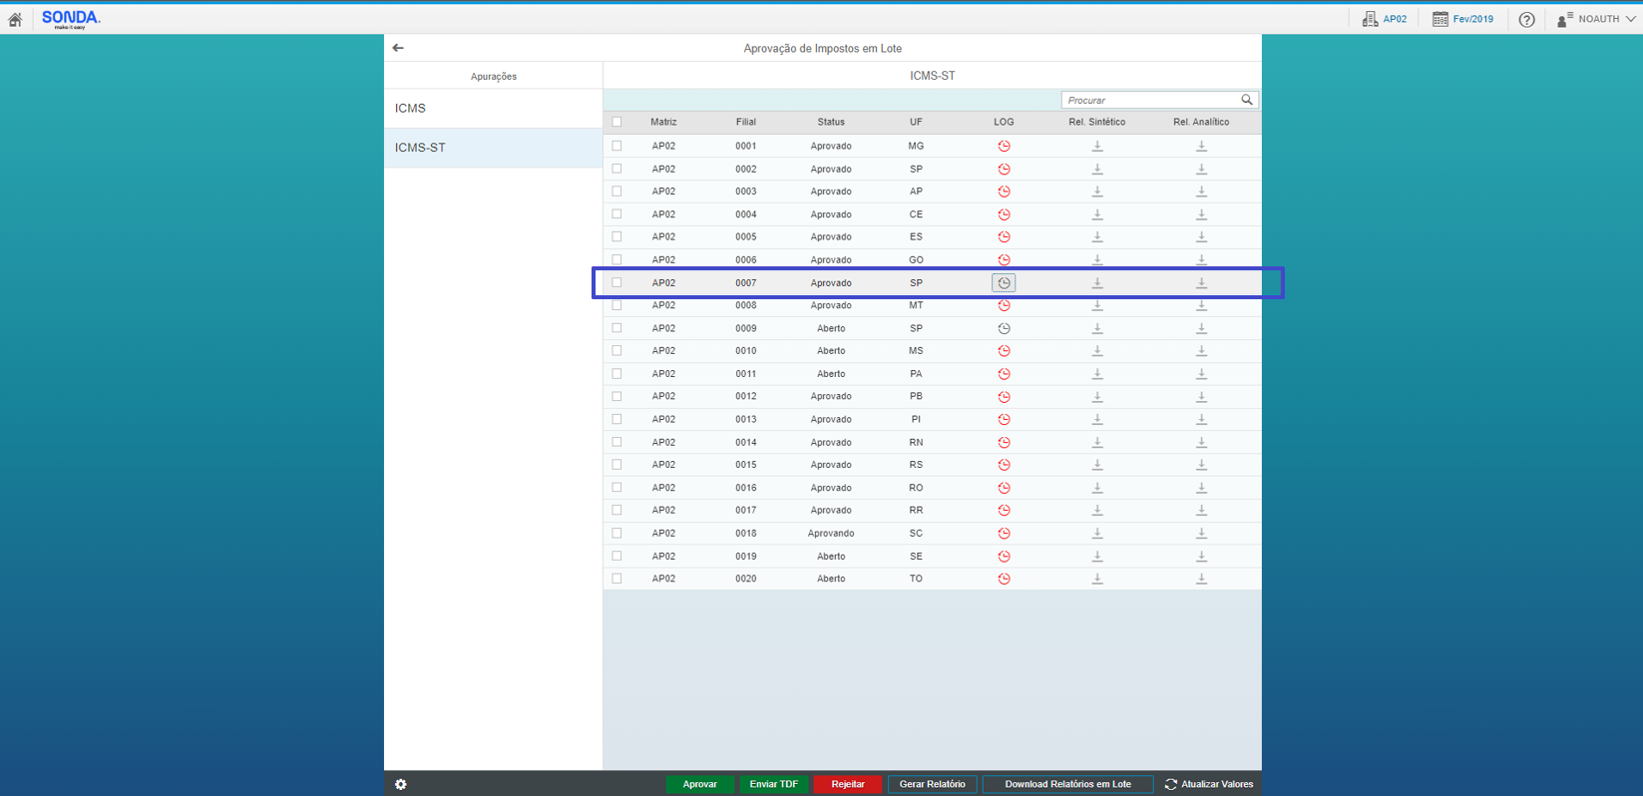Open the LOG for Filial 0014
1643x796 pixels.
(x=1004, y=442)
